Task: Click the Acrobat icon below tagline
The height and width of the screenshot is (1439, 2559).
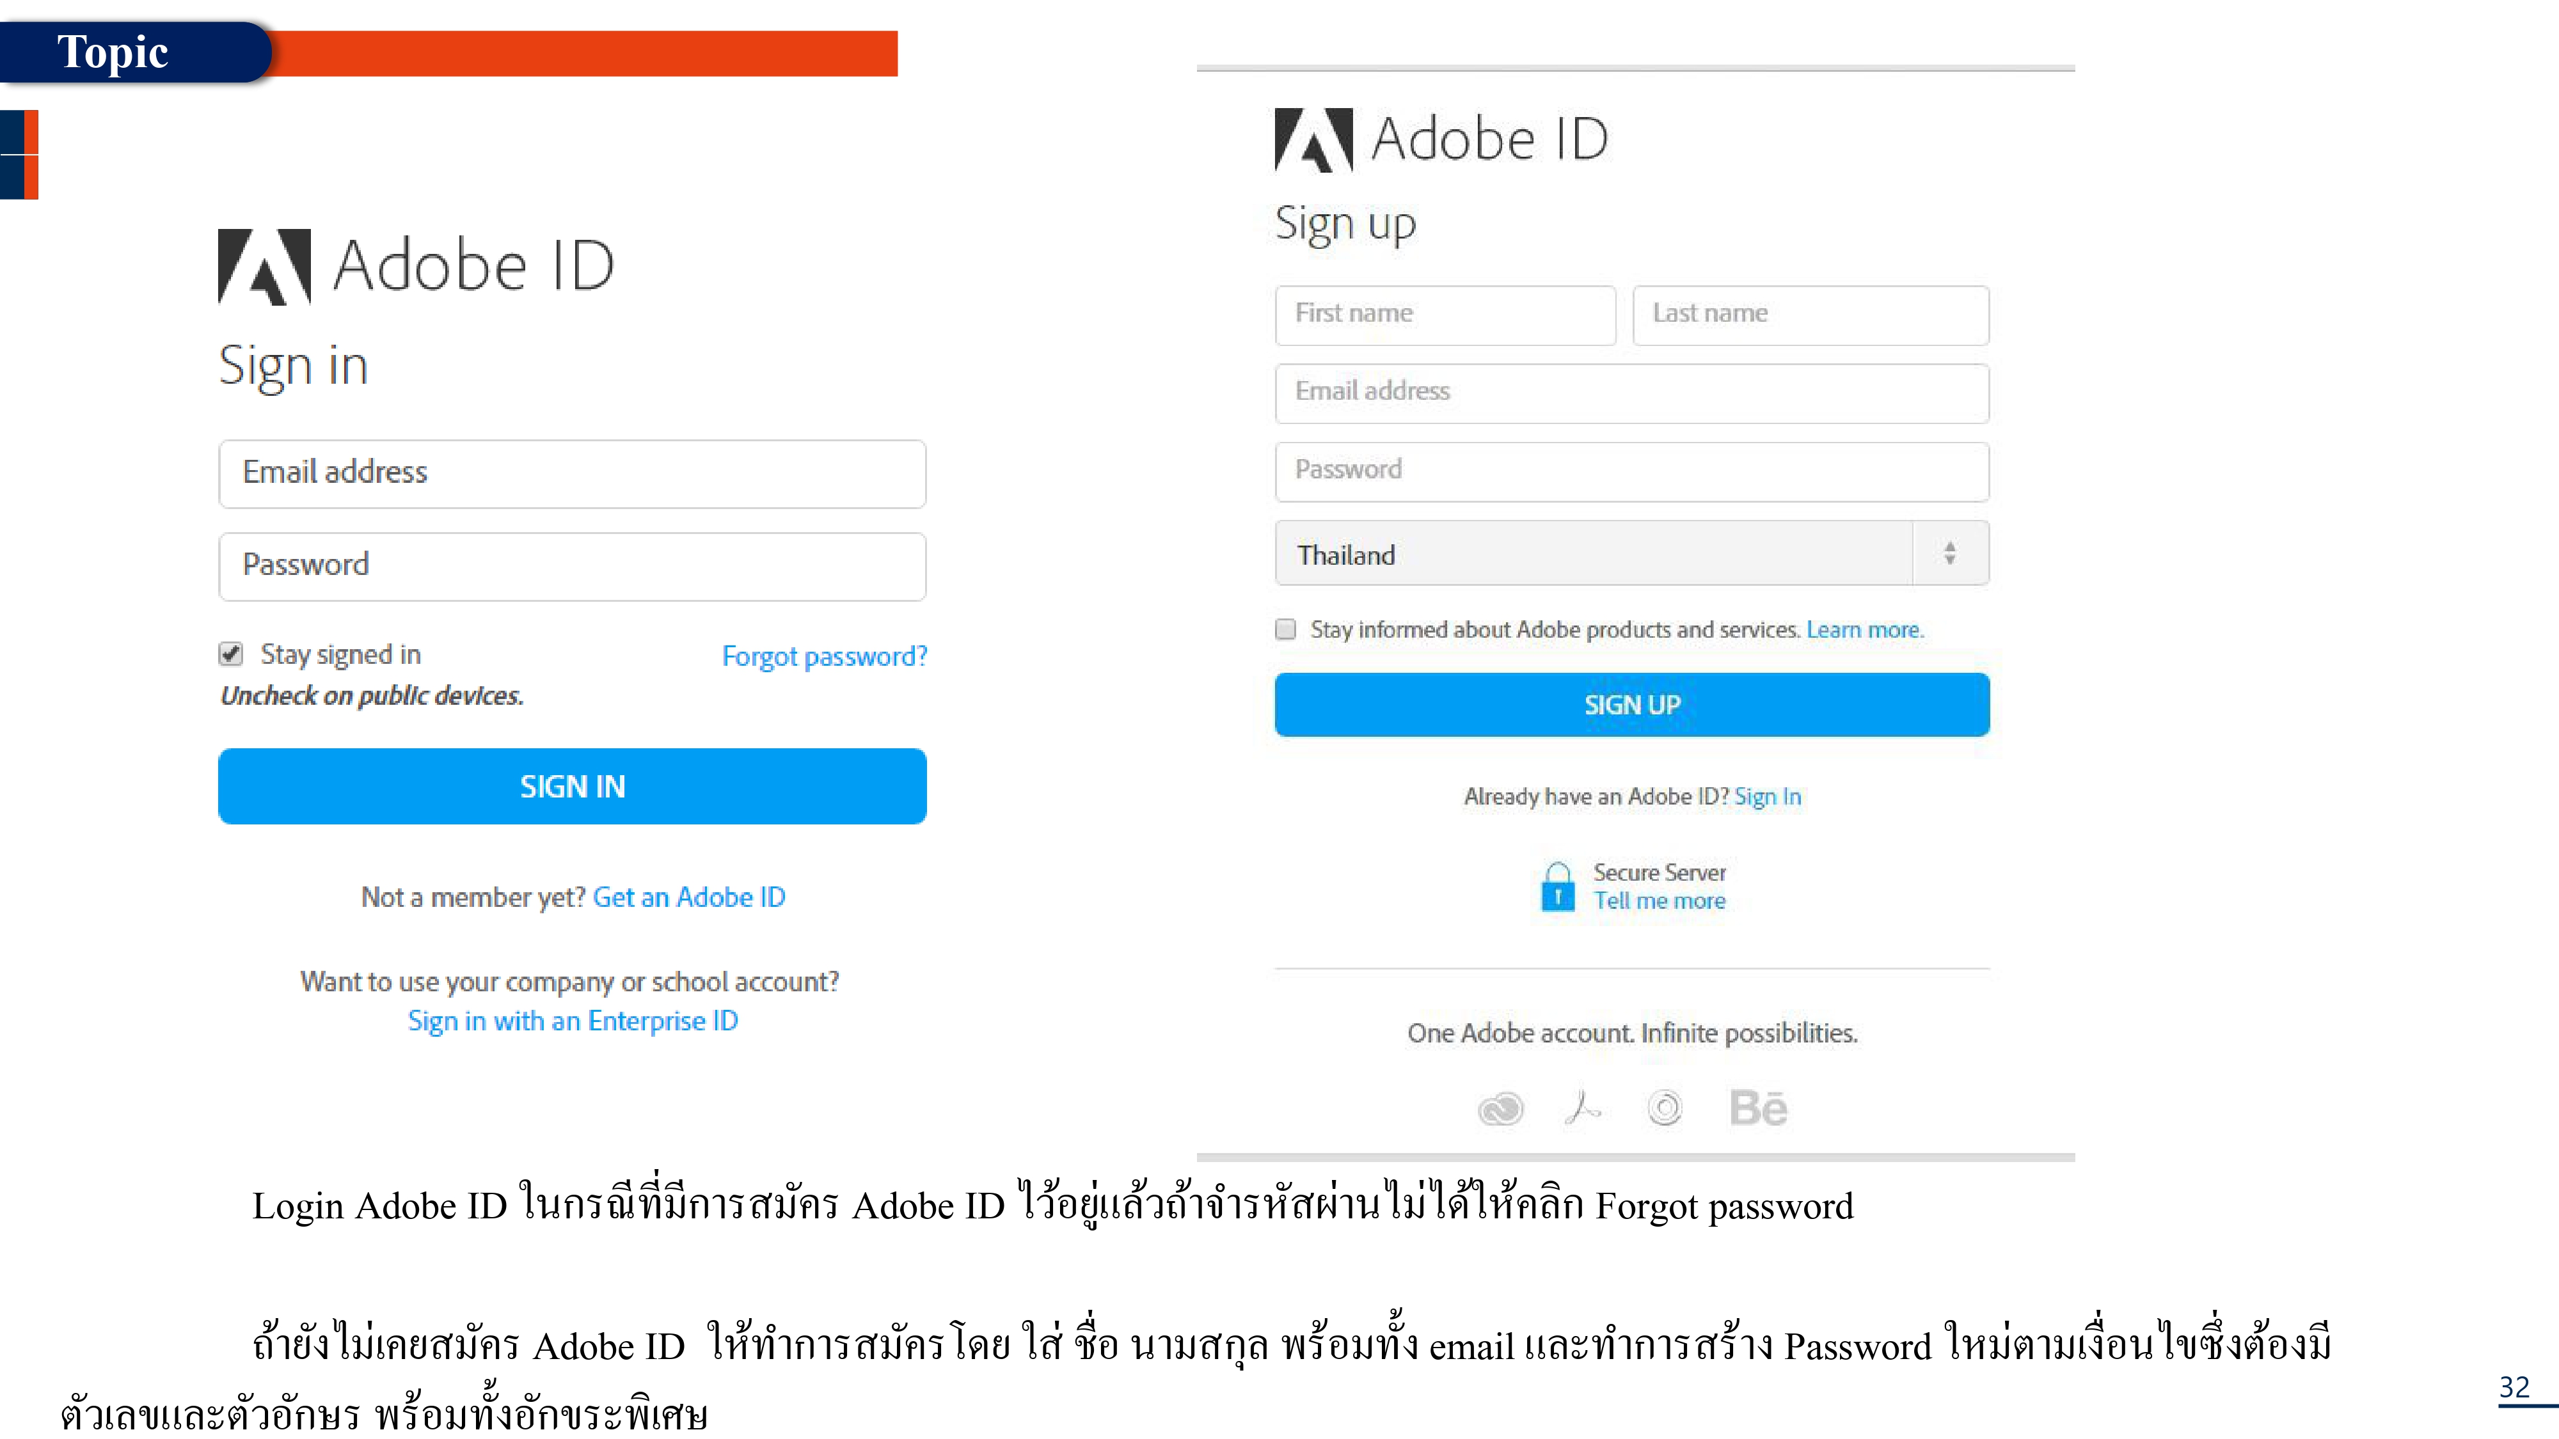Action: coord(1583,1106)
